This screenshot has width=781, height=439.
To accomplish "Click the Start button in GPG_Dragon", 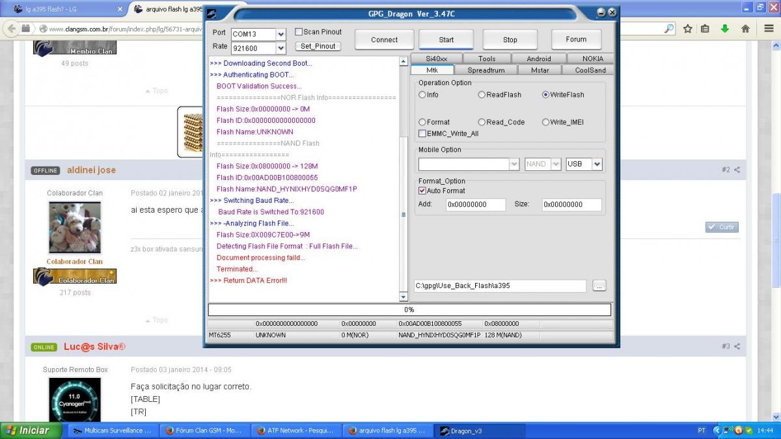I will click(x=446, y=40).
